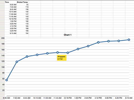Click the 12:18 PM label on the chart x-axis
The height and width of the screenshot is (100, 134).
68,98
